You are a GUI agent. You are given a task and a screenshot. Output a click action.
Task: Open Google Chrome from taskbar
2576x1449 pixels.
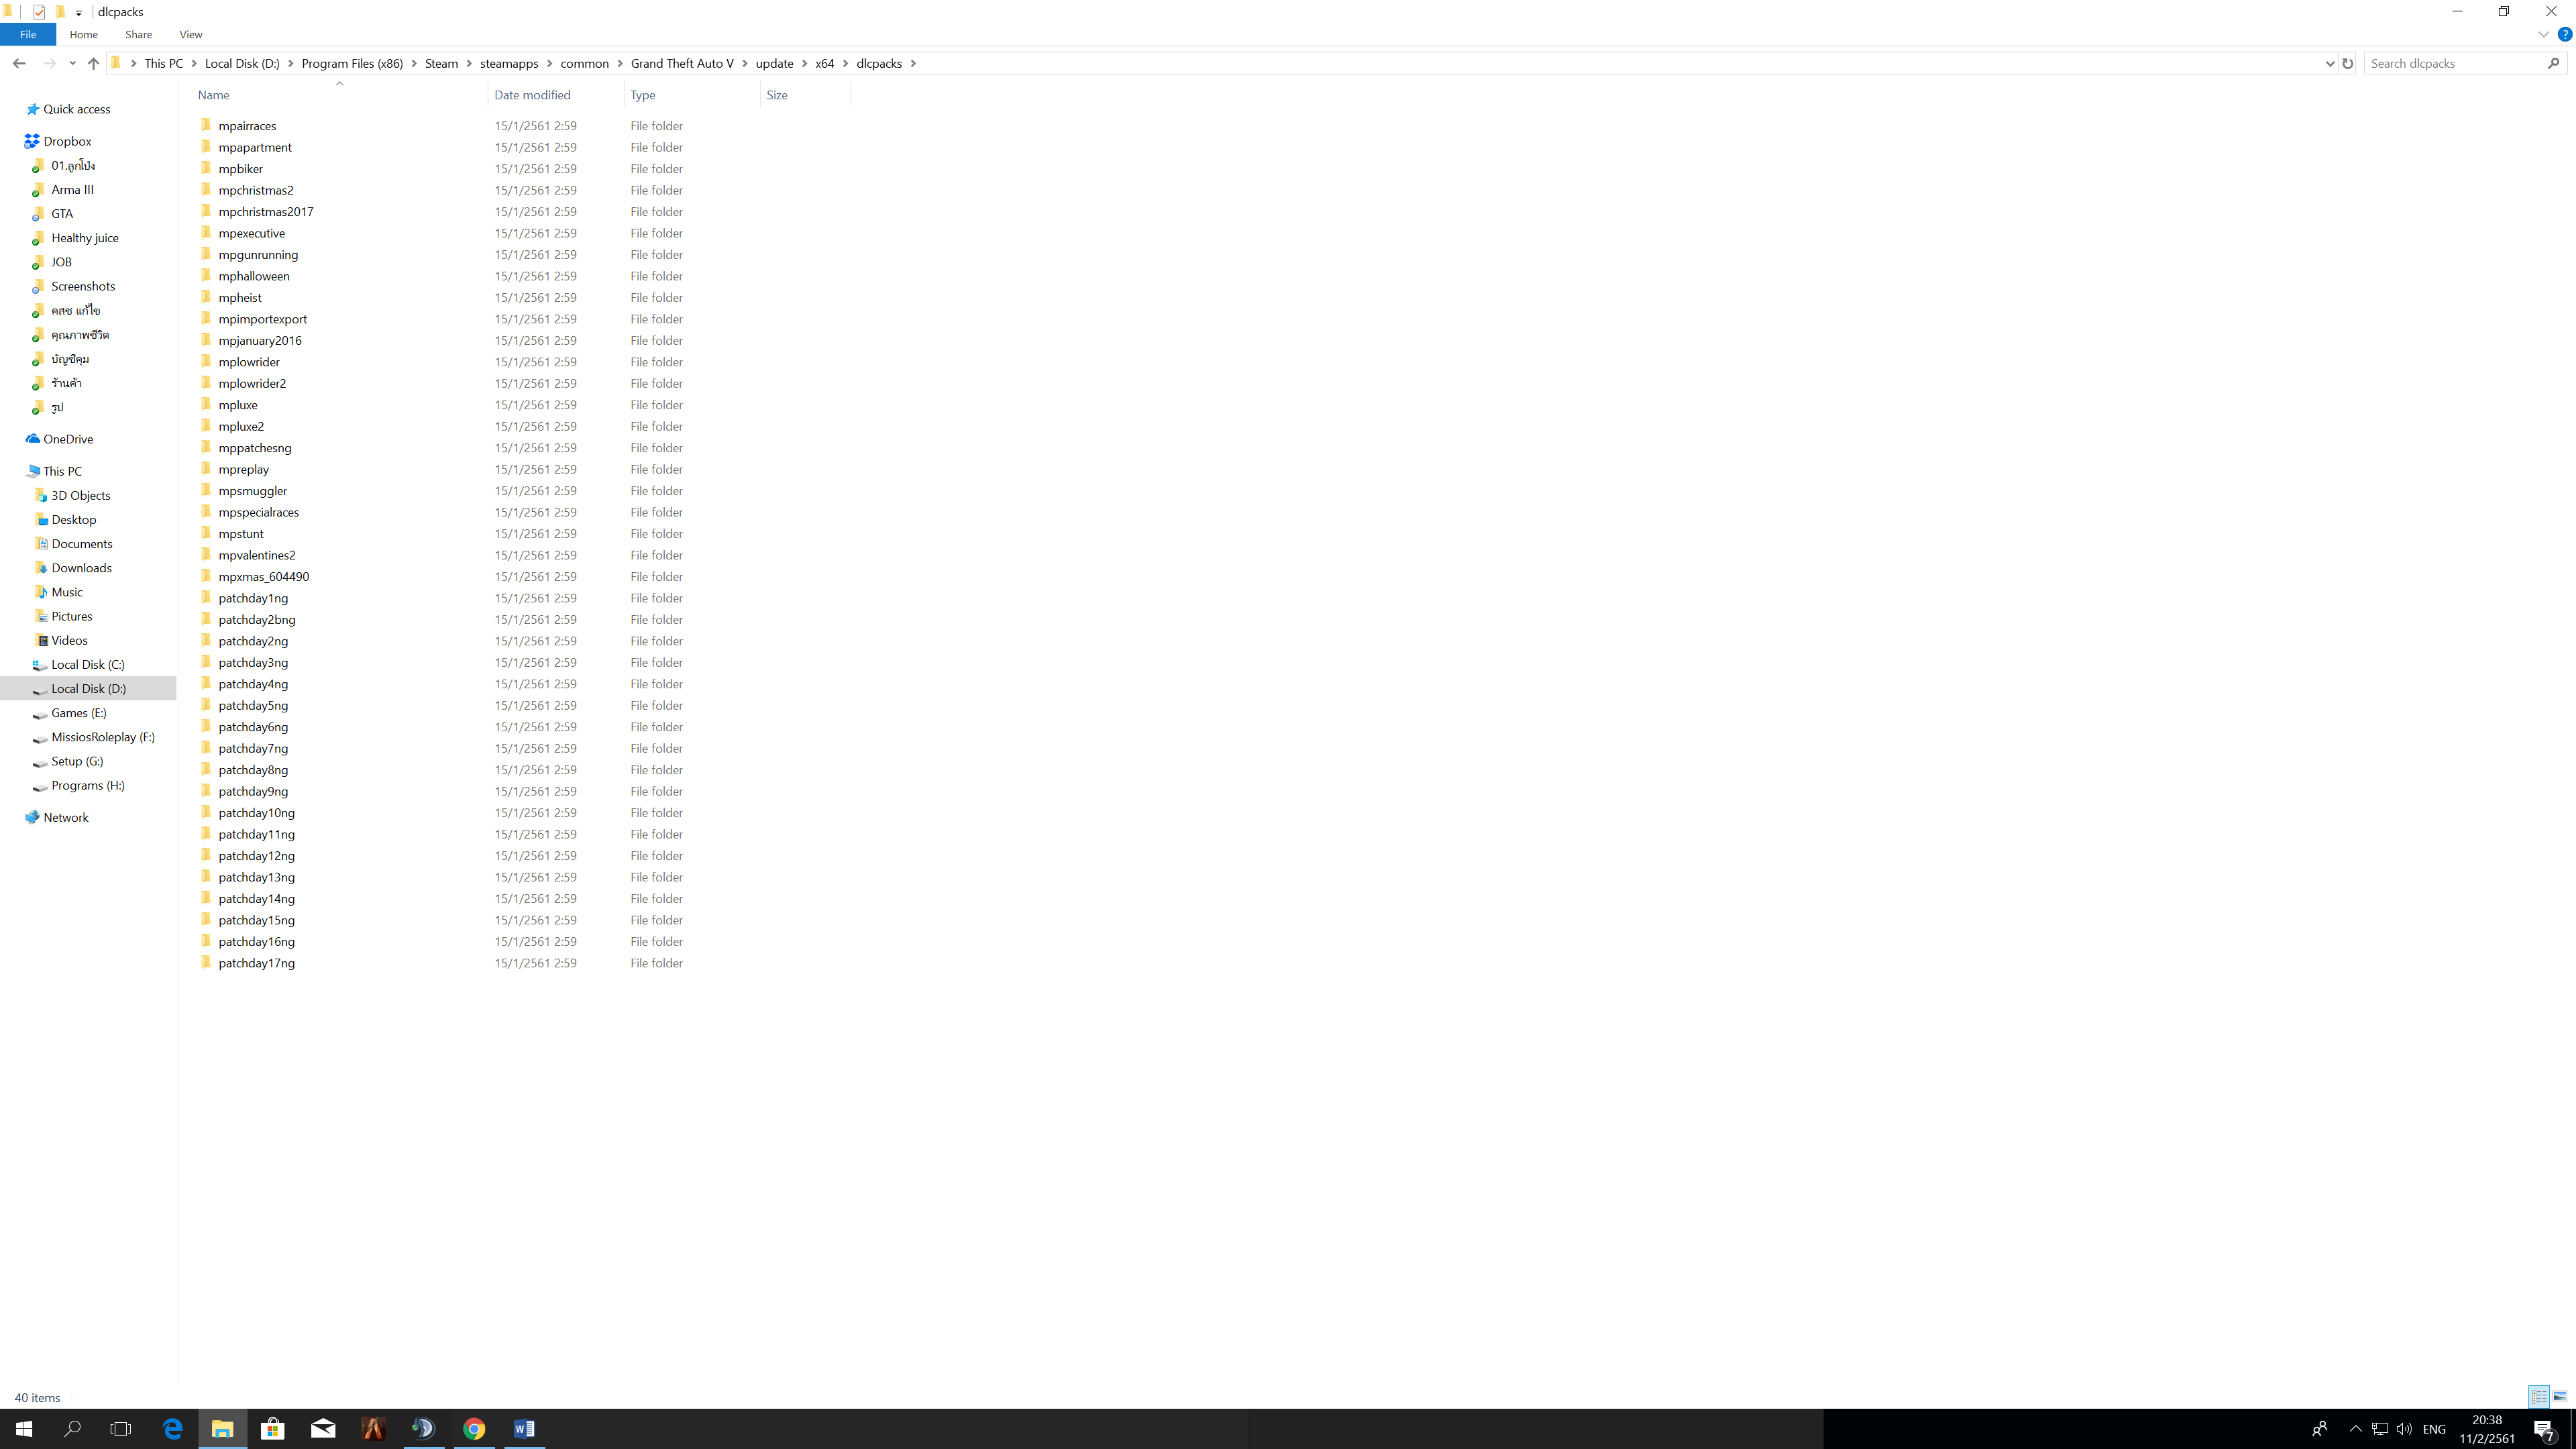(x=474, y=1428)
